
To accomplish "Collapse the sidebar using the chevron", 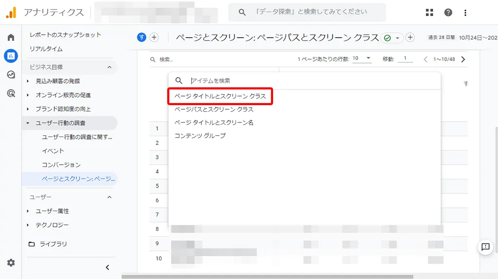I will (107, 267).
